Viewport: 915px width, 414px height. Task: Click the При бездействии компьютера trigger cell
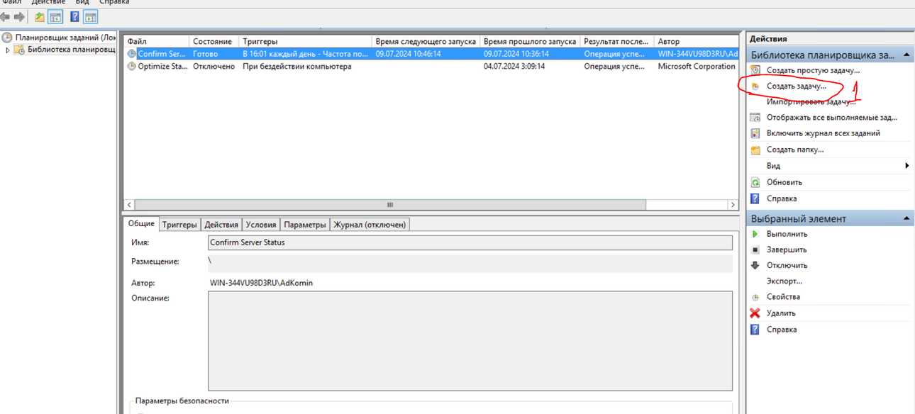tap(297, 67)
